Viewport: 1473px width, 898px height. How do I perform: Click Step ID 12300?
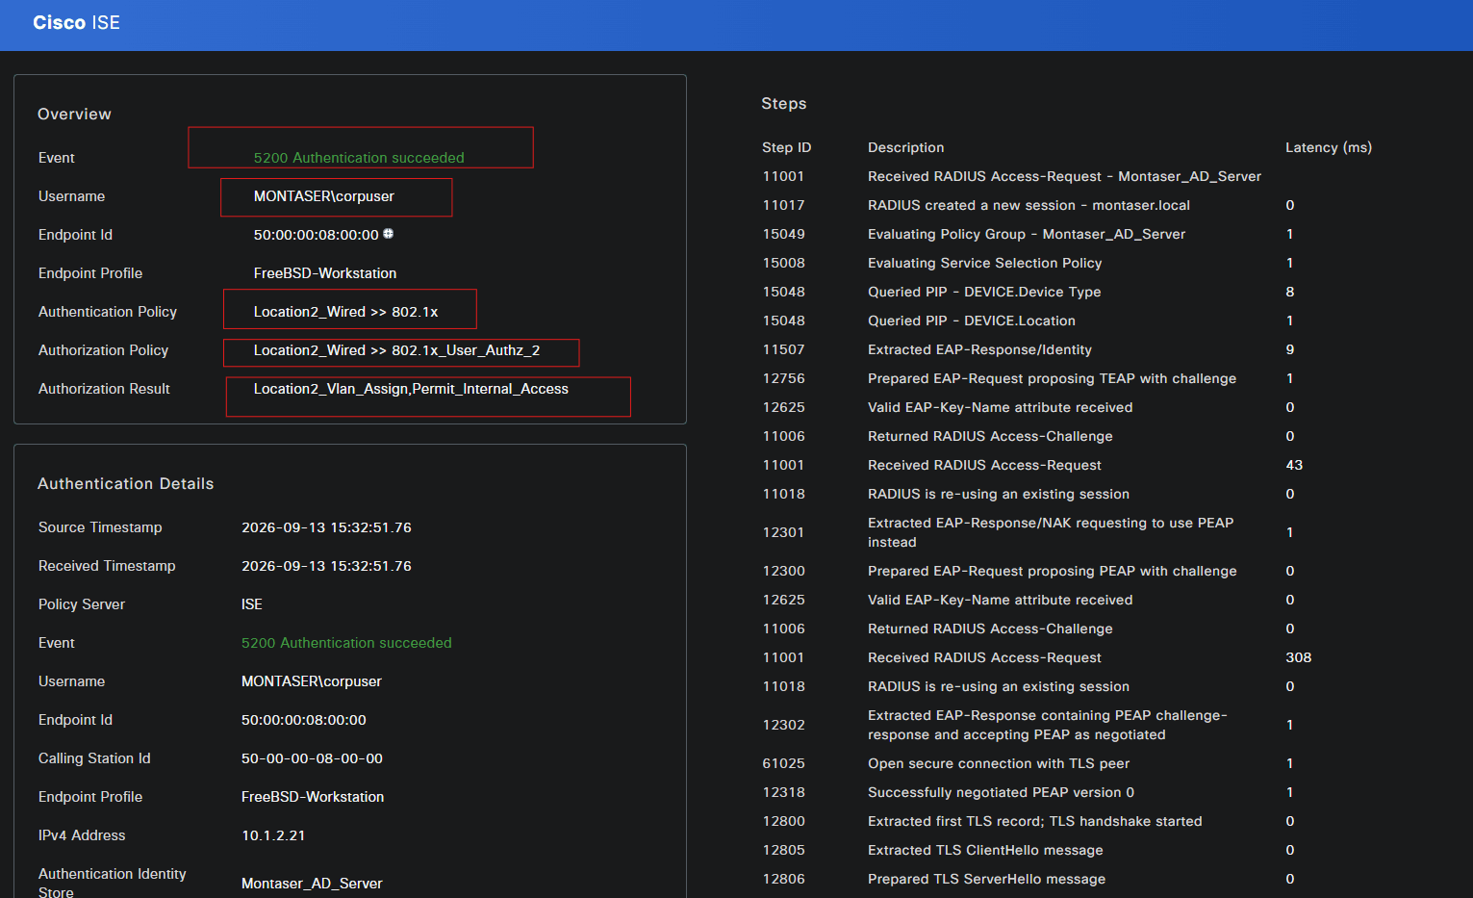[x=783, y=571]
